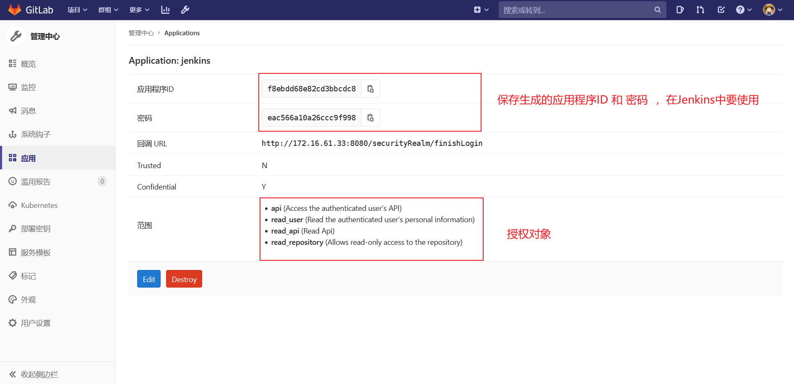Open Kubernetes in the sidebar
This screenshot has width=794, height=384.
[x=57, y=205]
